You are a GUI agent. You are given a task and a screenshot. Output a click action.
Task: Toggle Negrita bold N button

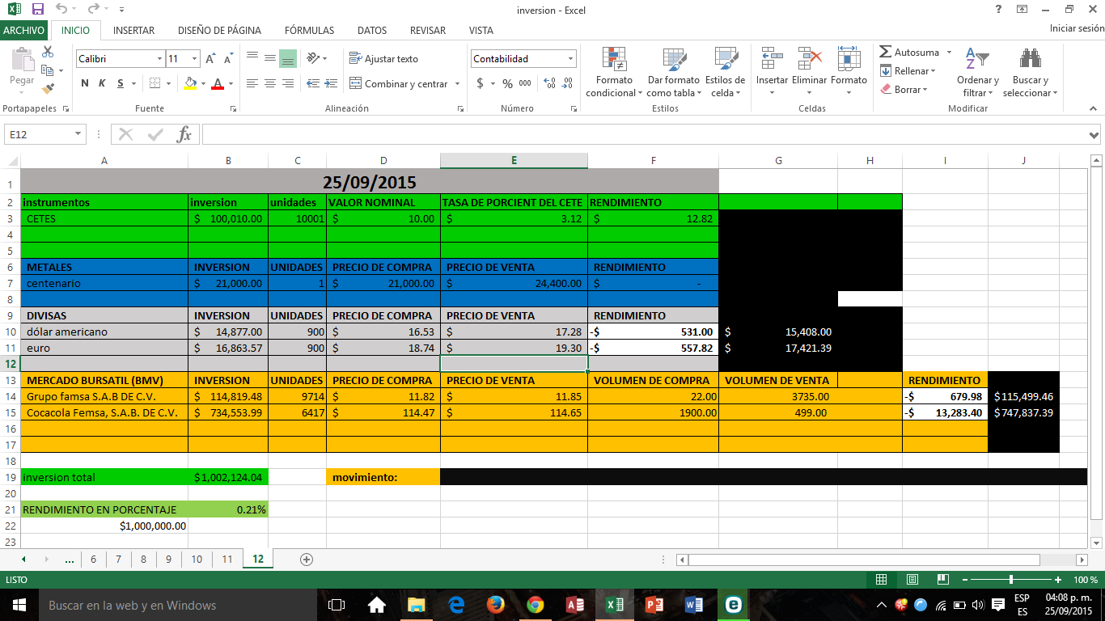(85, 83)
